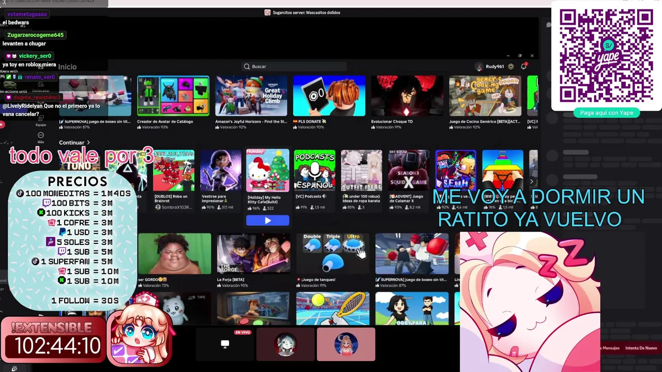Image resolution: width=662 pixels, height=372 pixels.
Task: Open the tennis racket game thumbnail
Action: [x=333, y=308]
